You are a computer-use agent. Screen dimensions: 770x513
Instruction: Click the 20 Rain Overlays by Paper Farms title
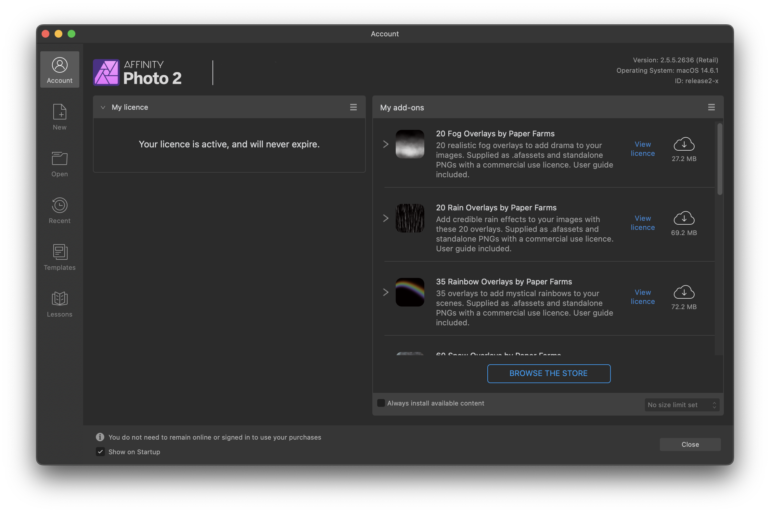[496, 207]
